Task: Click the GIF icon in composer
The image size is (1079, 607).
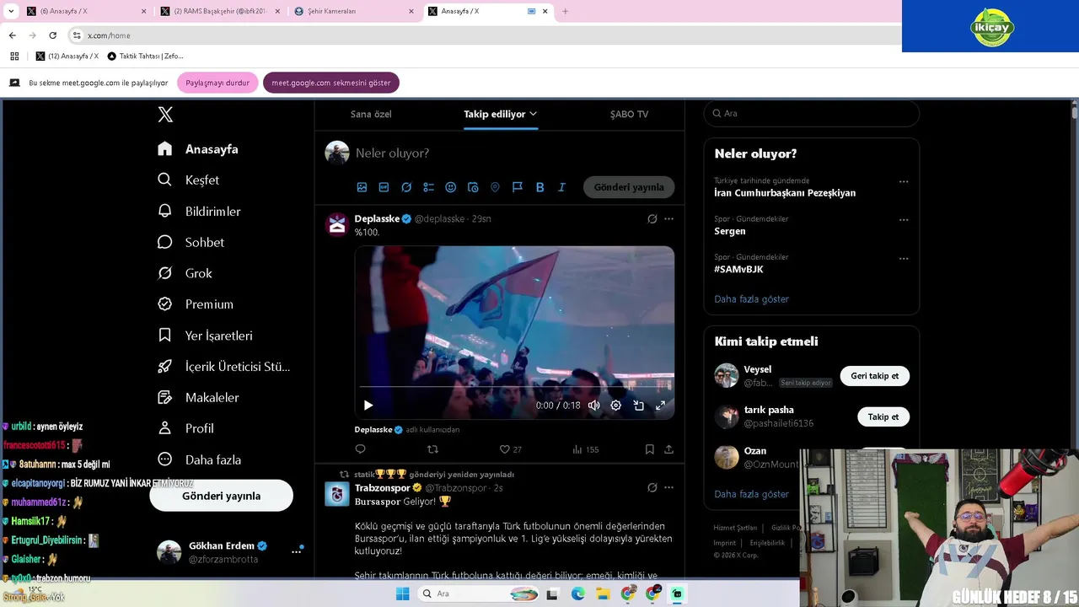Action: coord(384,187)
